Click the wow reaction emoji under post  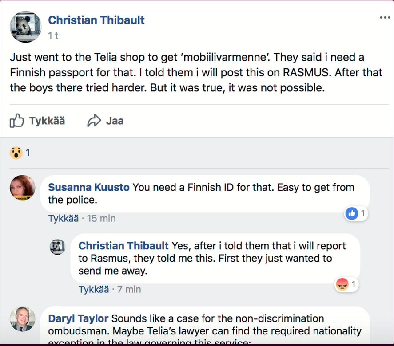click(16, 153)
